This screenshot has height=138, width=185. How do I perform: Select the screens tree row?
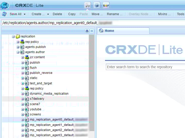[45, 114]
